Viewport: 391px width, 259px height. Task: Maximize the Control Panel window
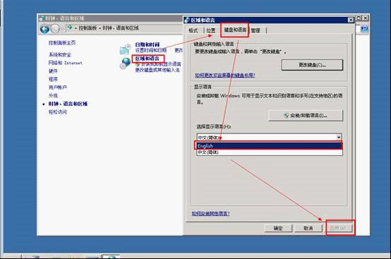[359, 18]
